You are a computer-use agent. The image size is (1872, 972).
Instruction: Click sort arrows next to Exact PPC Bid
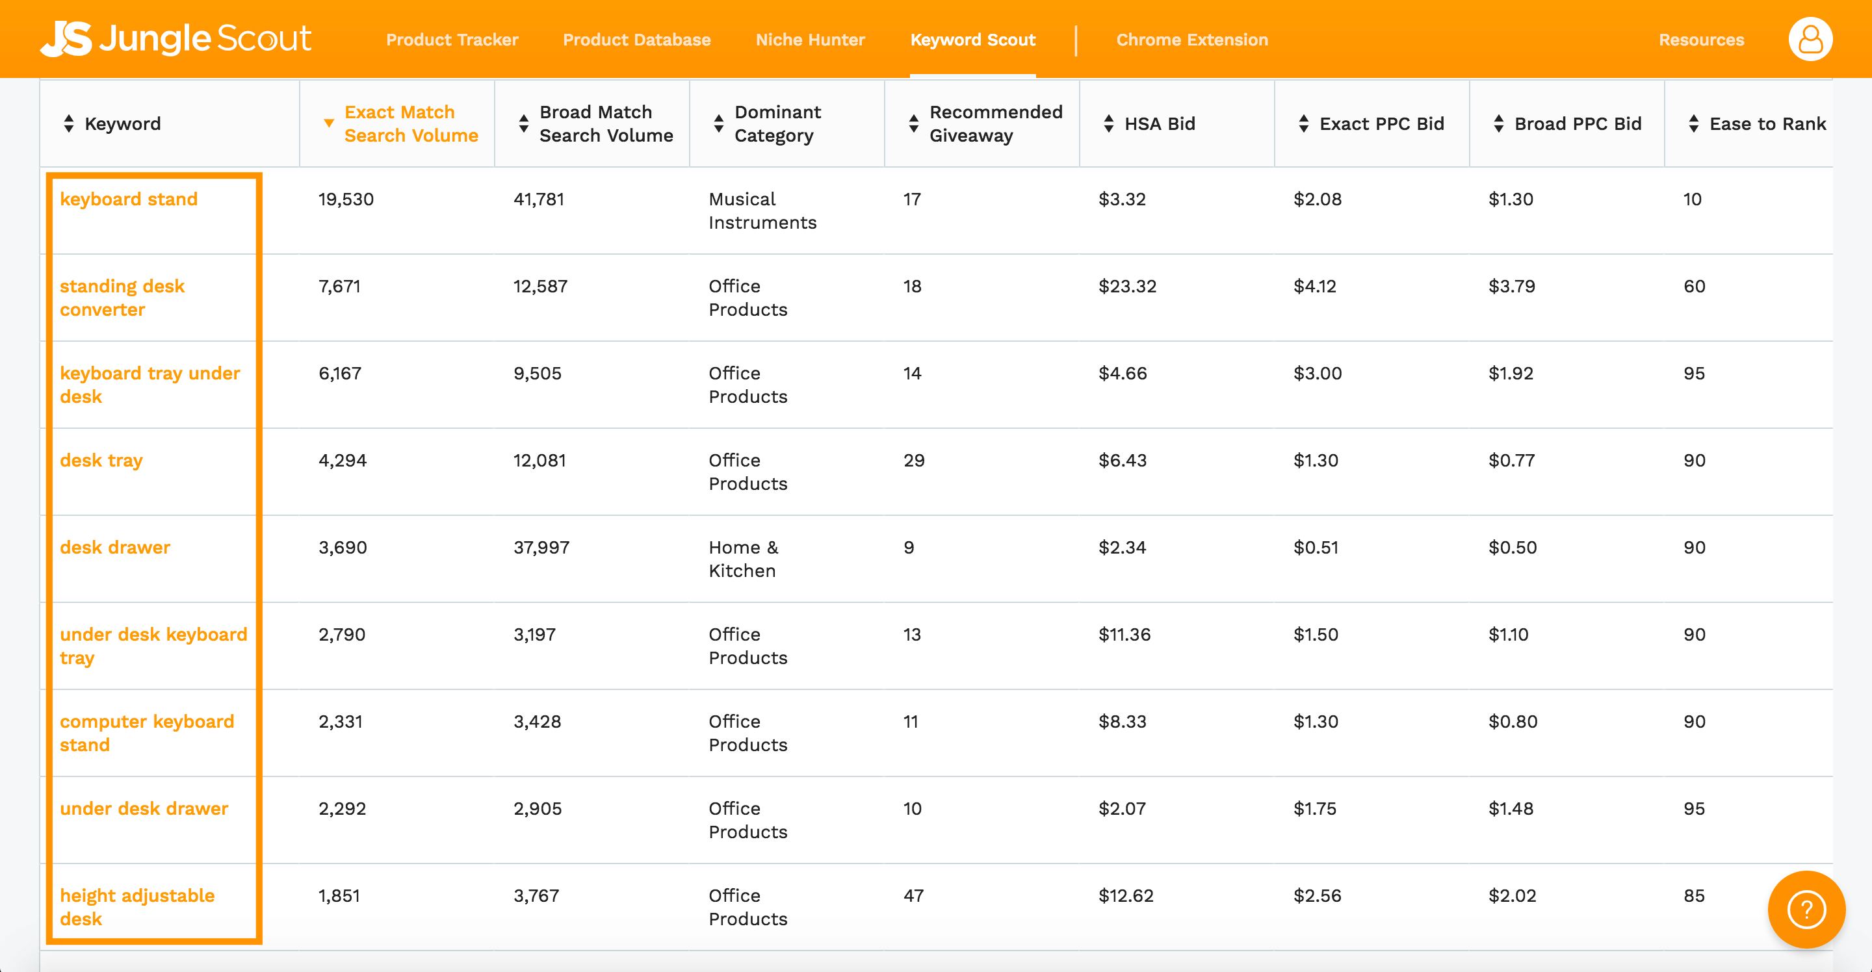click(x=1304, y=123)
